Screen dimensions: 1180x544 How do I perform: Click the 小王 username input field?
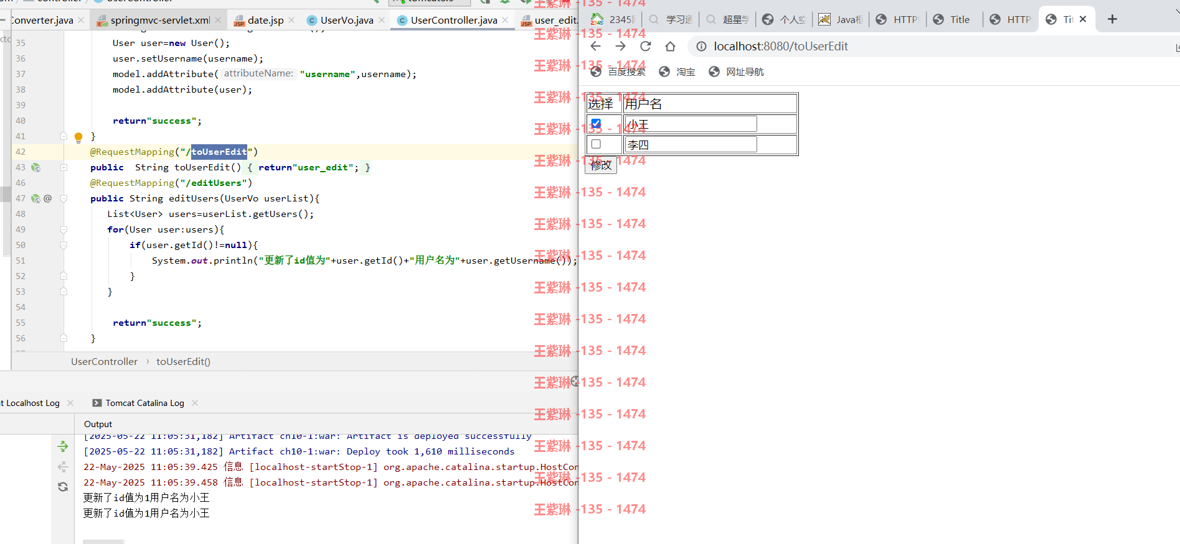pyautogui.click(x=691, y=124)
